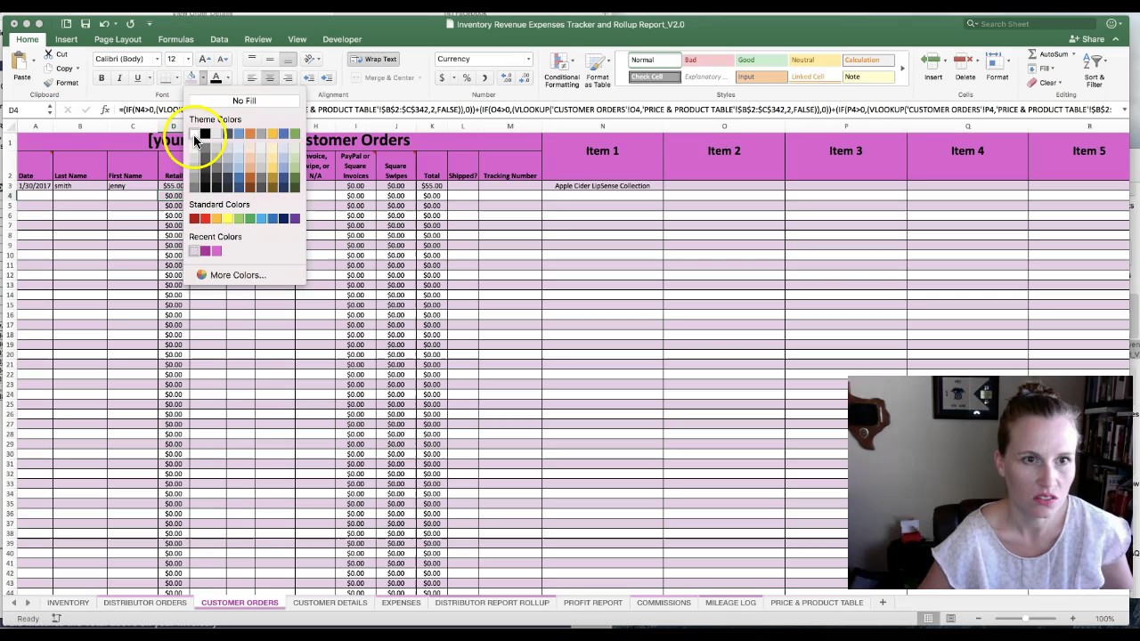Switch to the CUSTOMER DETAILS sheet tab

click(330, 603)
